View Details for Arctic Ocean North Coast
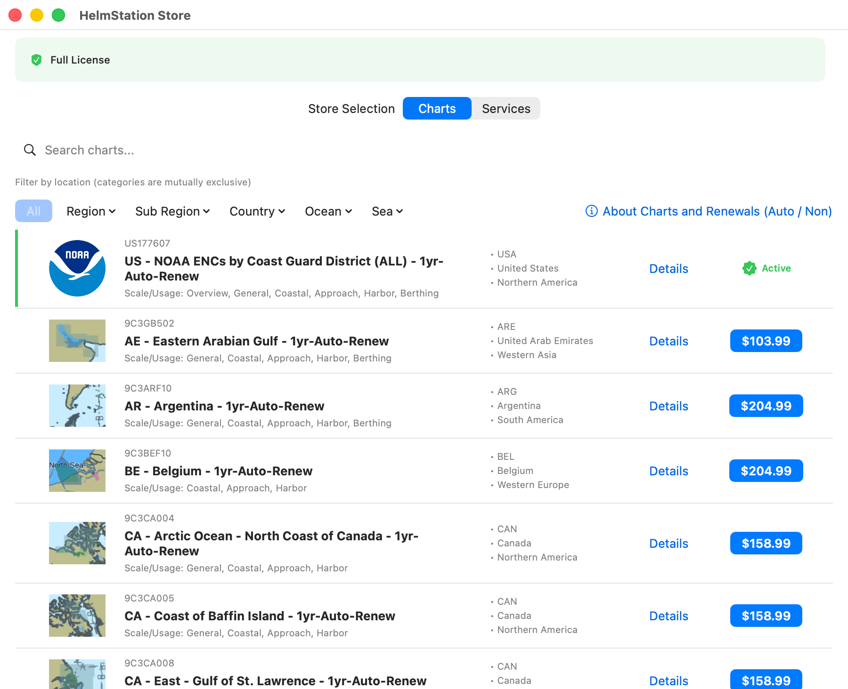Image resolution: width=848 pixels, height=689 pixels. pyautogui.click(x=669, y=544)
